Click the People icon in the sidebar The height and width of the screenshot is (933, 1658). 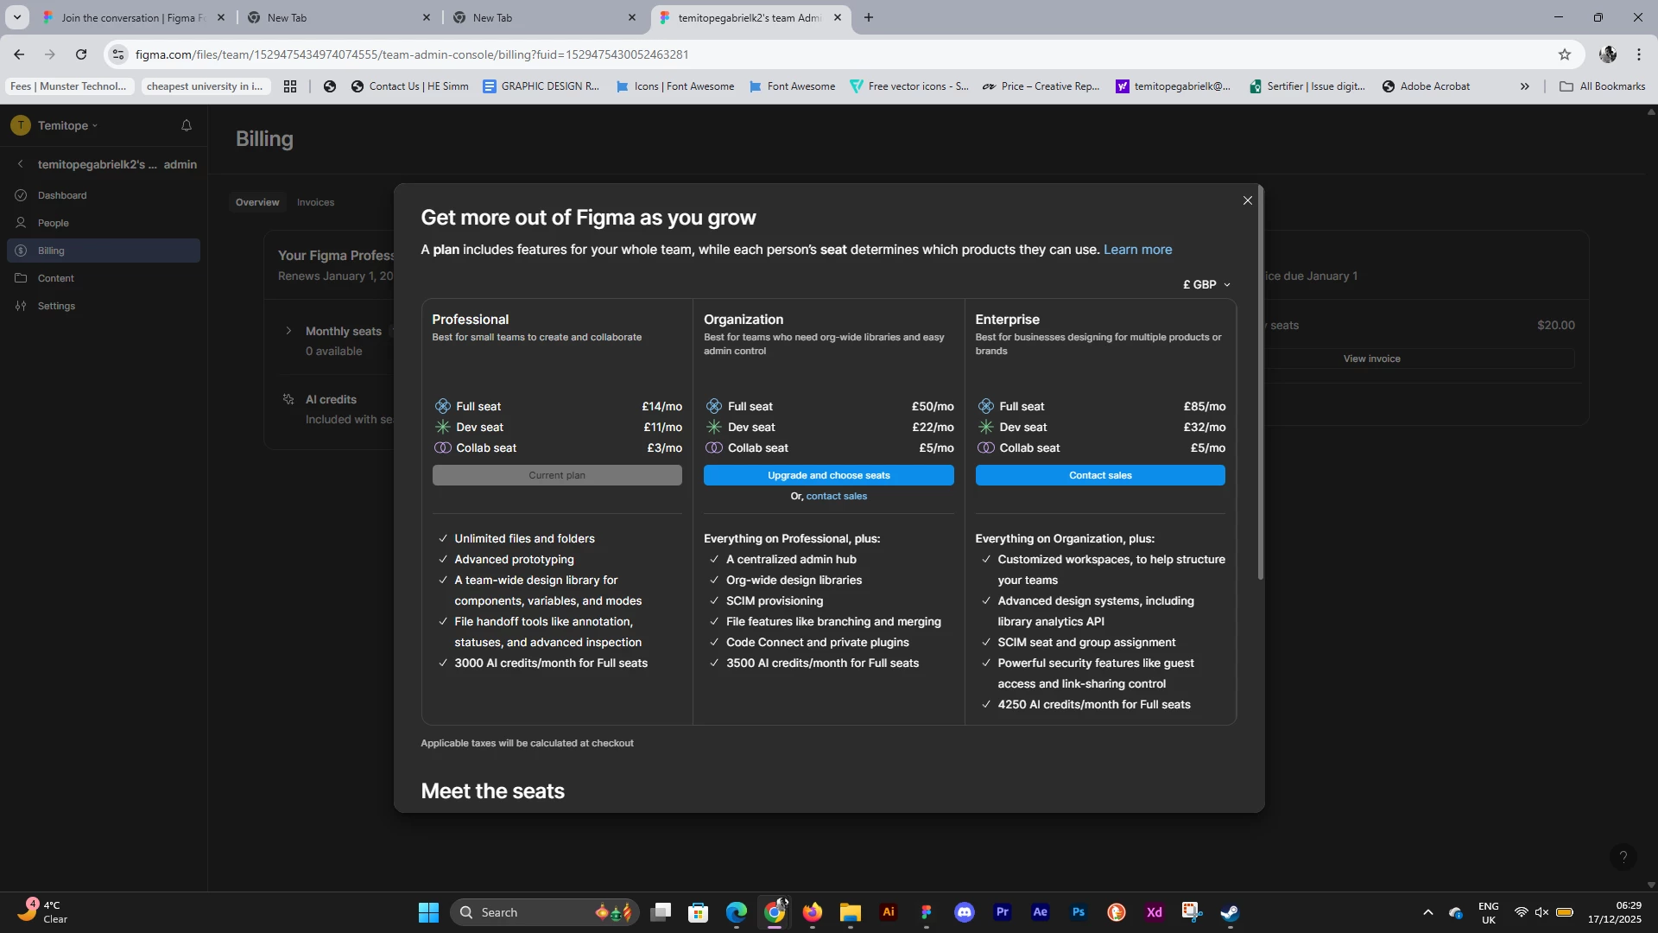(x=21, y=223)
